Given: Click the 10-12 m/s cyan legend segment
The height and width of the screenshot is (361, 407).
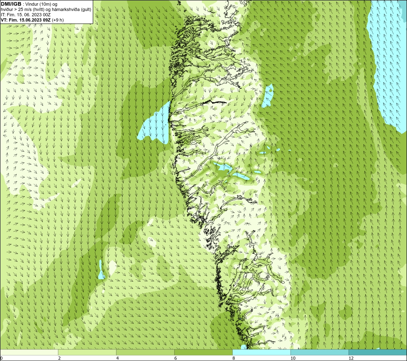Looking at the screenshot, I should [x=320, y=352].
